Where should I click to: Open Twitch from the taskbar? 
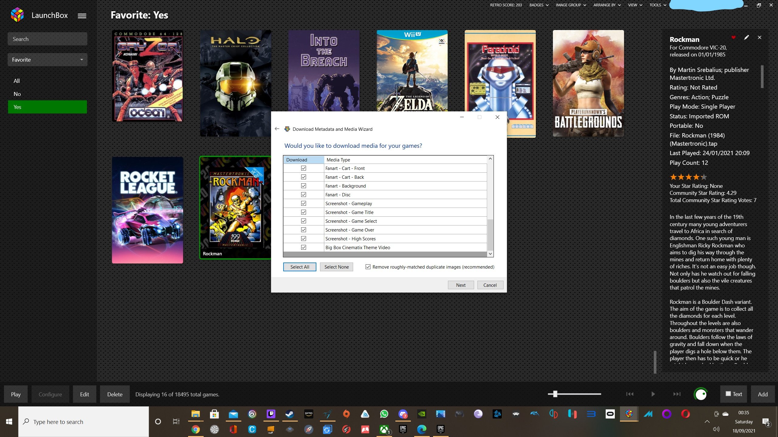click(x=271, y=414)
